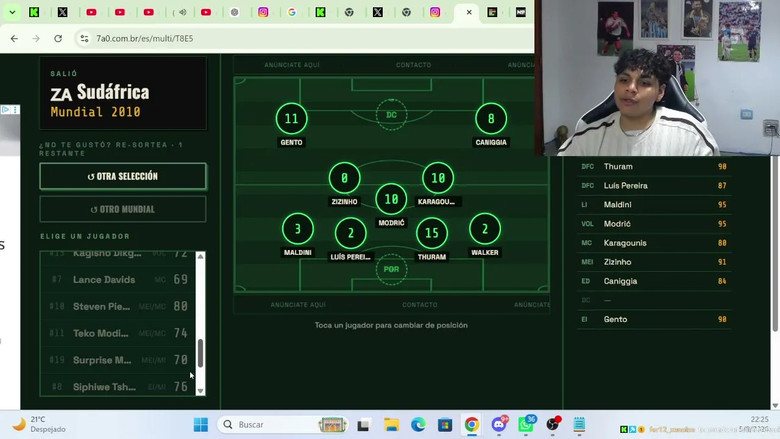This screenshot has height=439, width=780.
Task: Open File Explorer from the taskbar
Action: tap(391, 424)
